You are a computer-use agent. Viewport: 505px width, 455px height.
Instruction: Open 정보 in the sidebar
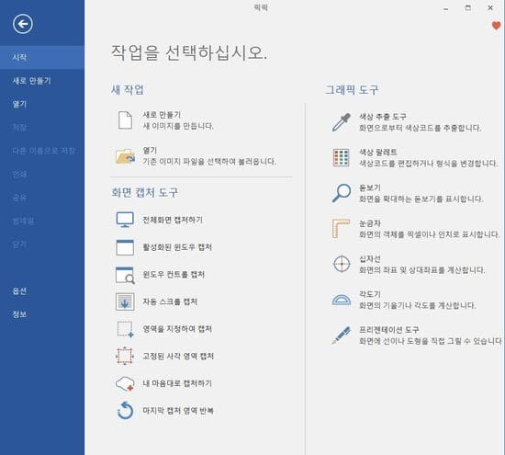[19, 314]
